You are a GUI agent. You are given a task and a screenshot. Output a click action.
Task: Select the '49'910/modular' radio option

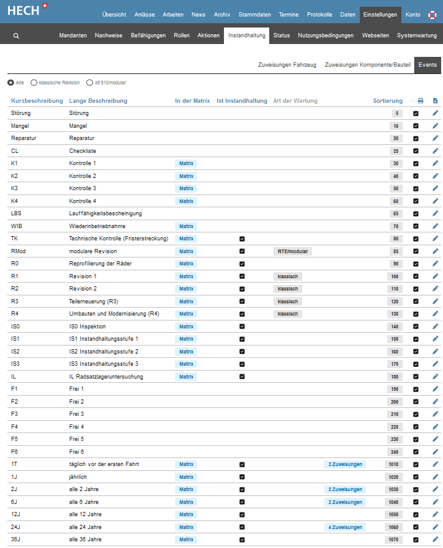coord(89,83)
